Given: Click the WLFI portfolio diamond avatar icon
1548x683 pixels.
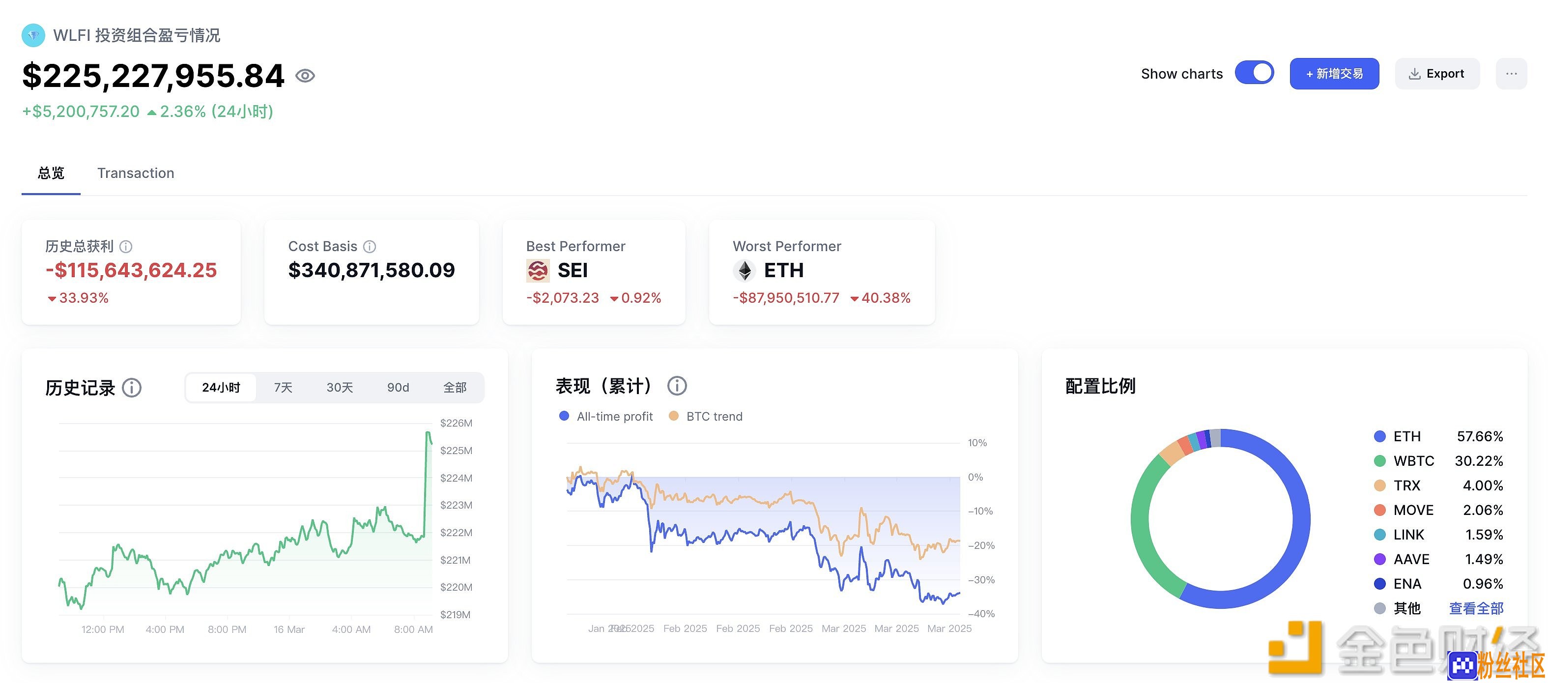Looking at the screenshot, I should [x=33, y=35].
